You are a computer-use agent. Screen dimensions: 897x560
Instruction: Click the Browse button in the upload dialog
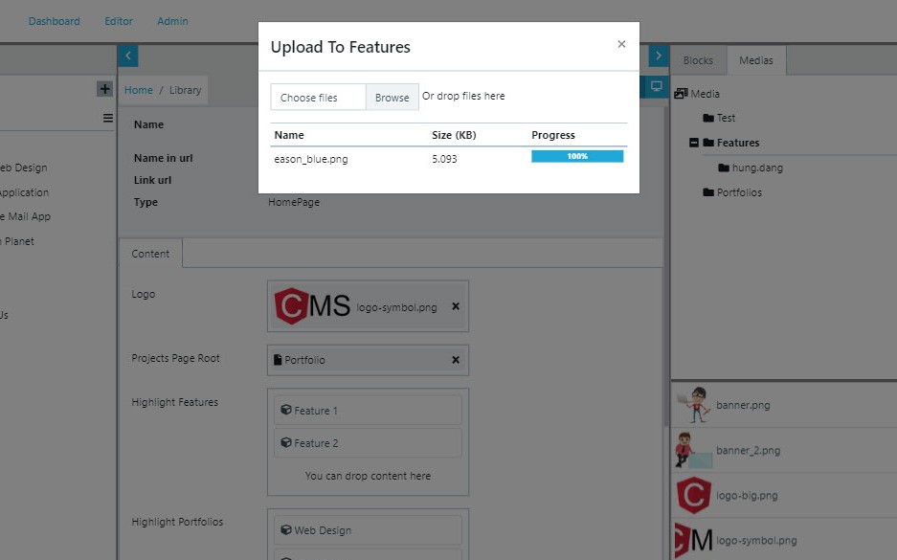pyautogui.click(x=392, y=97)
